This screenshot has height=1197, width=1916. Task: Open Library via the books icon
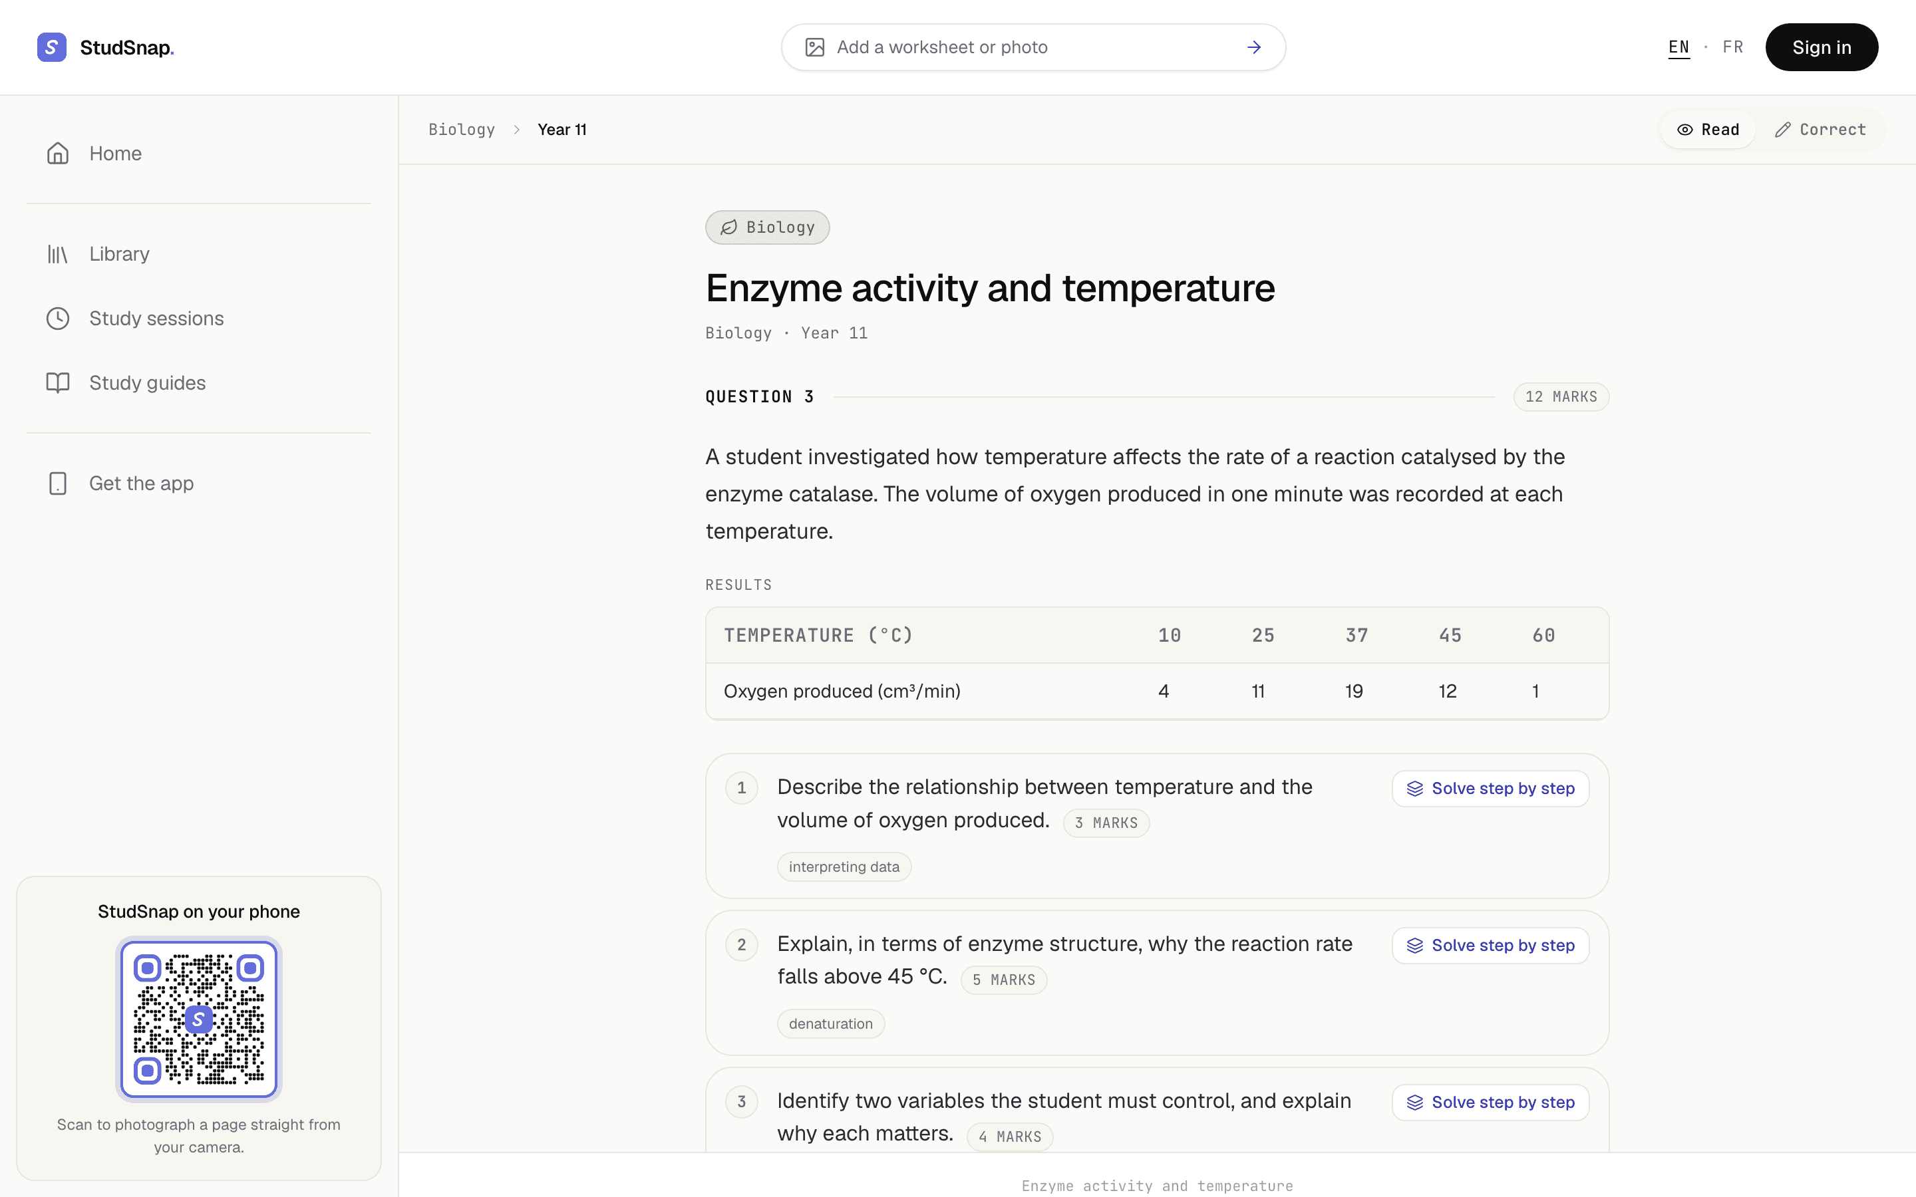[58, 254]
